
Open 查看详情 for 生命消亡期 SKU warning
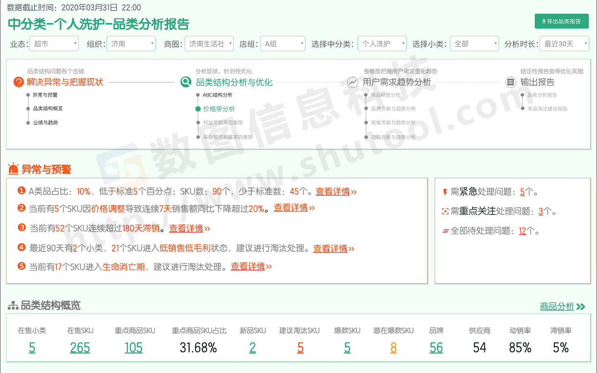(251, 267)
